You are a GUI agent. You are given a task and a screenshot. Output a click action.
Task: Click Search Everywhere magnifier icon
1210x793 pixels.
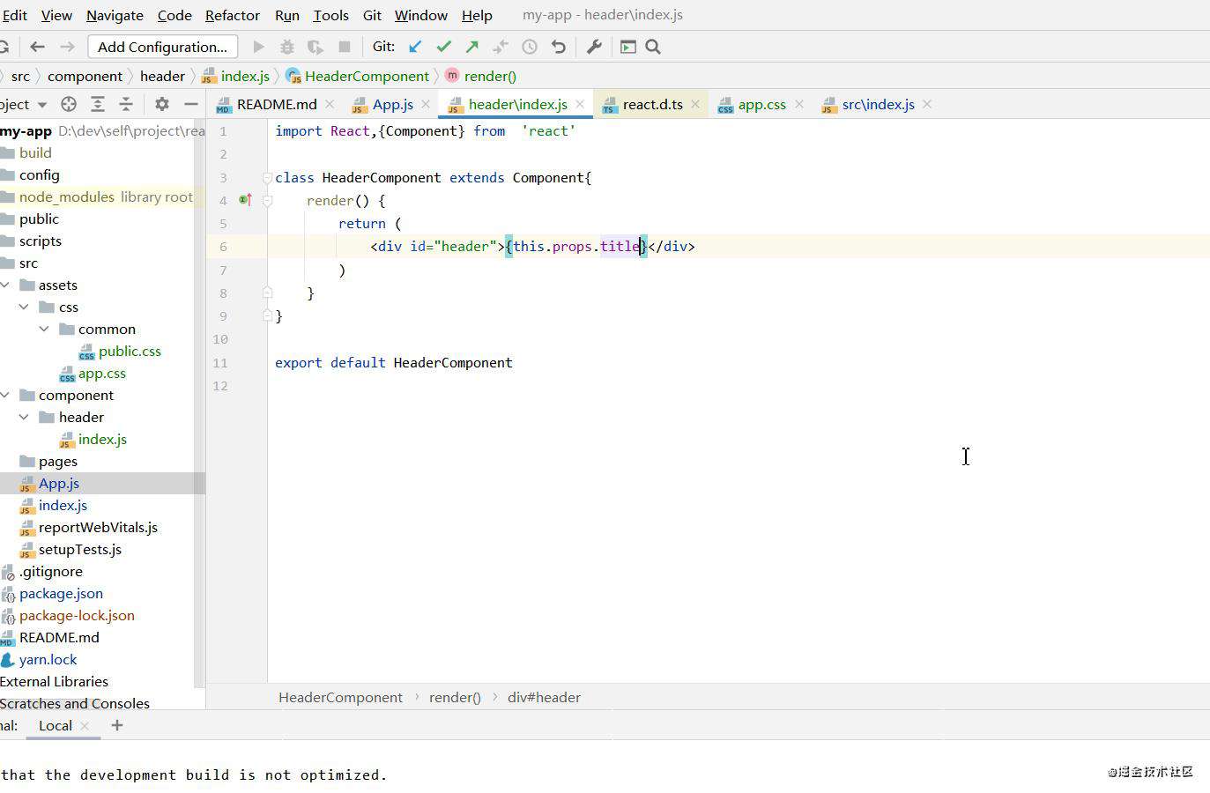[x=653, y=47]
